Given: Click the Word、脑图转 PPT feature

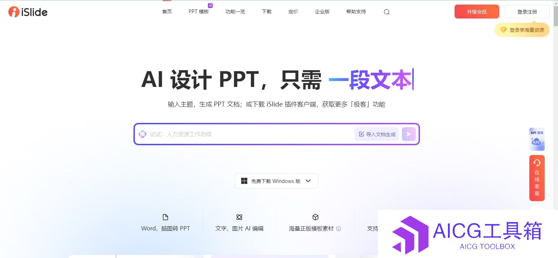Looking at the screenshot, I should point(166,223).
